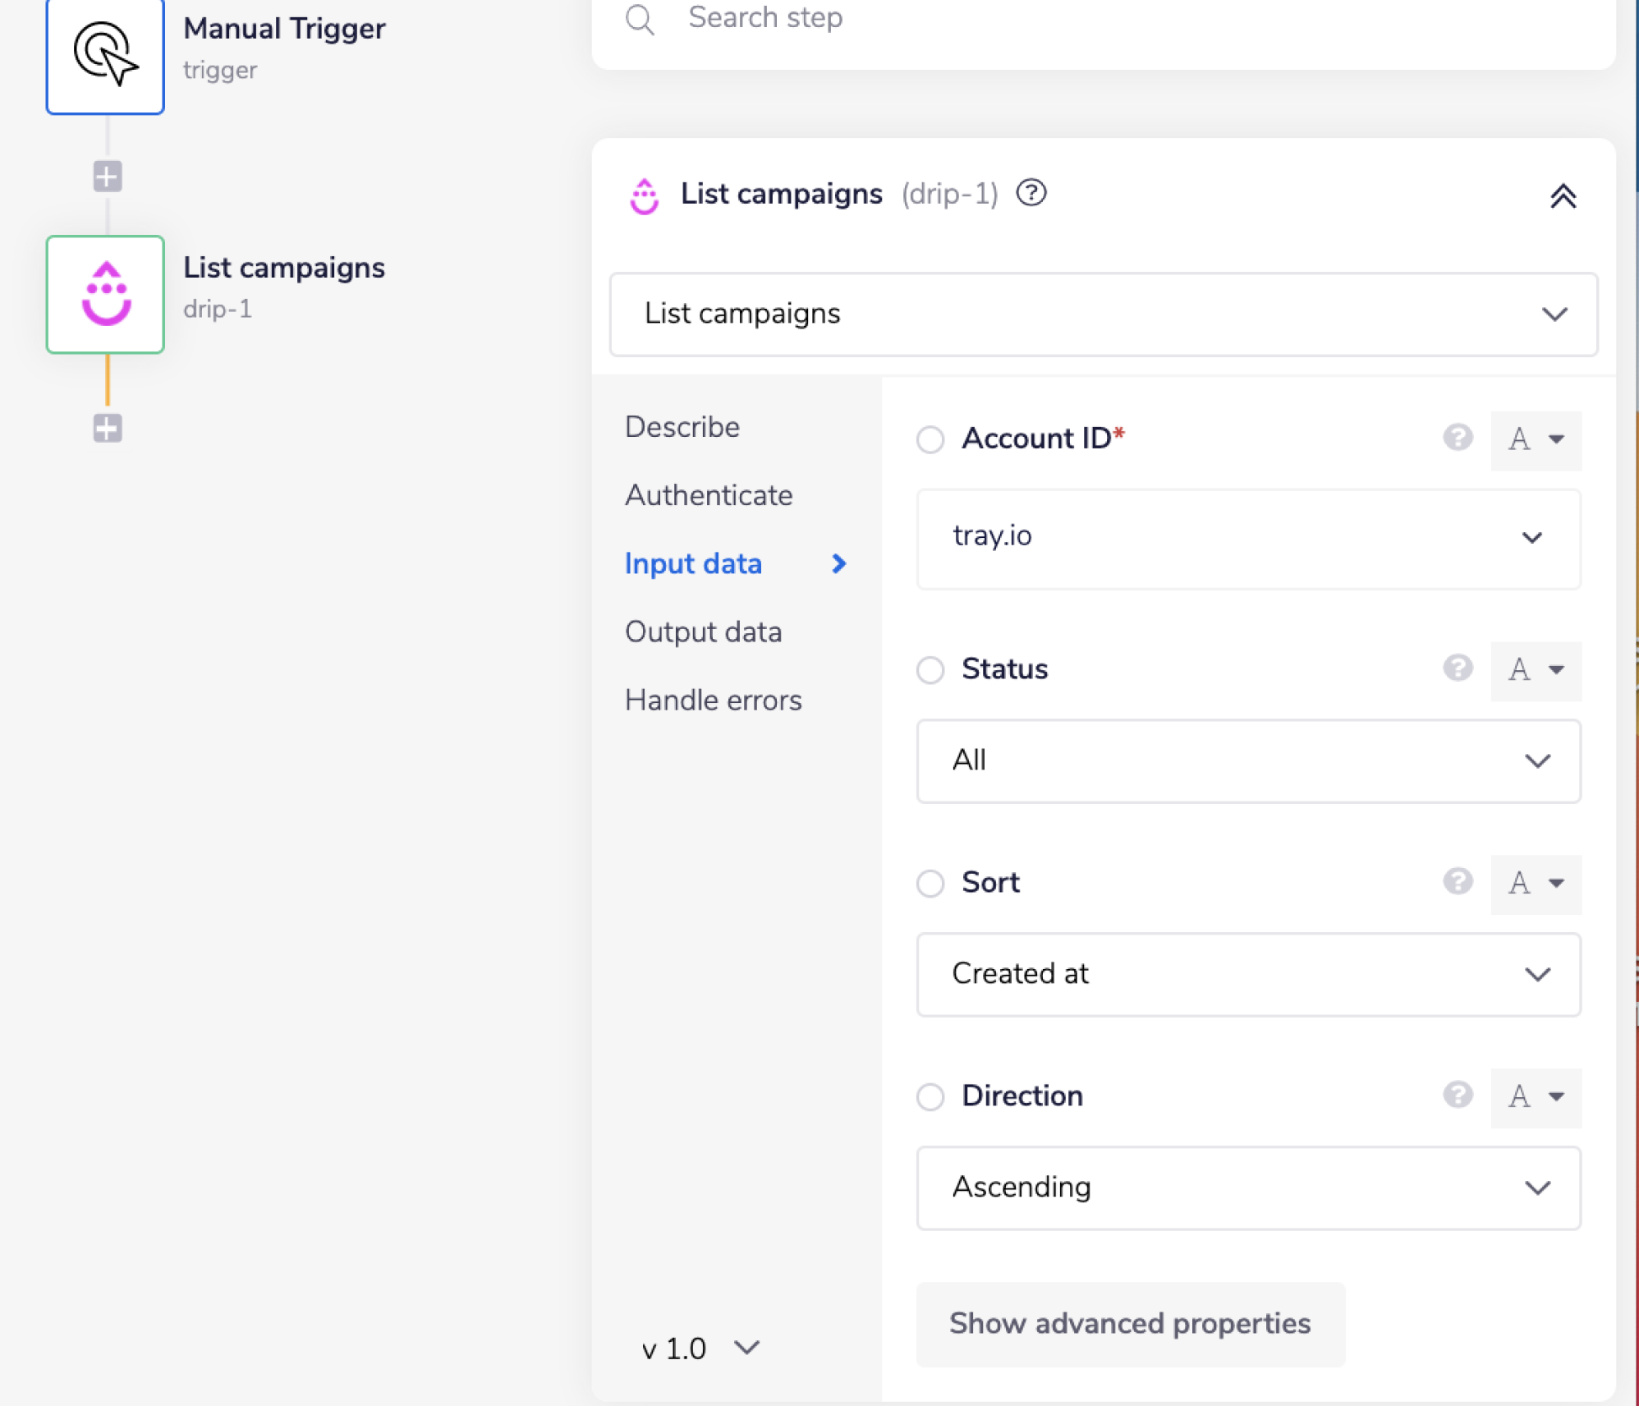Open the v 1.0 version selector
This screenshot has width=1639, height=1406.
[700, 1348]
